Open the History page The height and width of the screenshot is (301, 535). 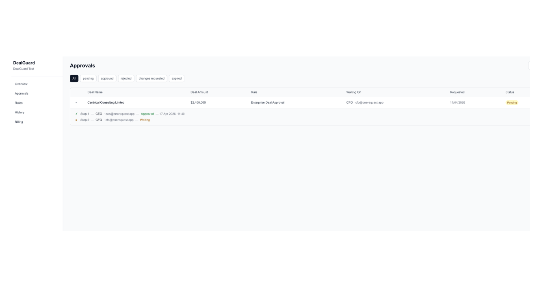tap(19, 113)
